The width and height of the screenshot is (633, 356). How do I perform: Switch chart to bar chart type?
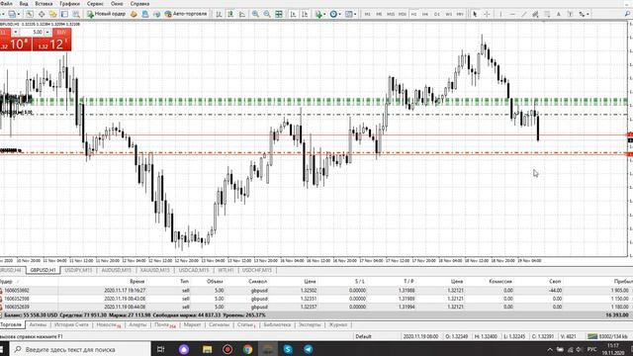(x=219, y=14)
